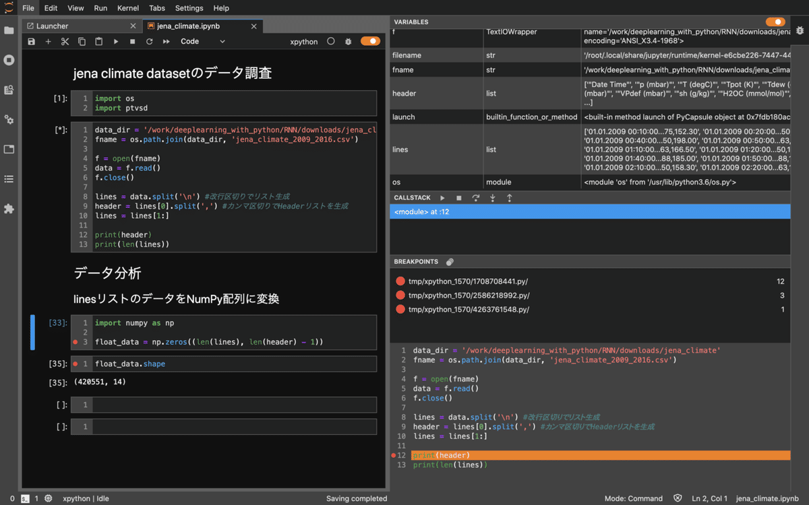Save the notebook using the save icon
This screenshot has height=505, width=809.
coord(31,41)
